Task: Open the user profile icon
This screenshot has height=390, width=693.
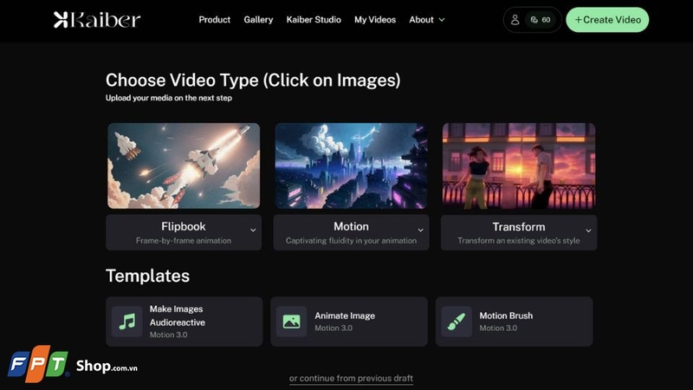Action: 515,20
